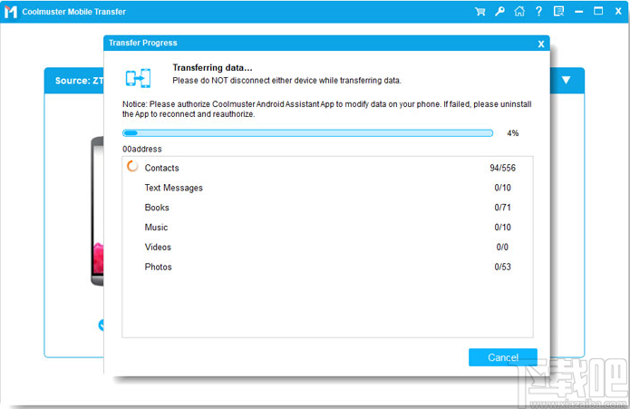Click the Contacts loading spinner icon

132,167
